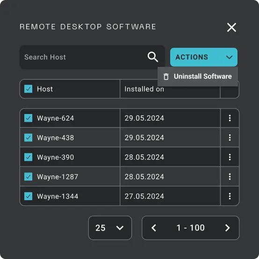The width and height of the screenshot is (259, 259).
Task: Toggle the Wayne-390 checkbox
Action: coord(28,157)
